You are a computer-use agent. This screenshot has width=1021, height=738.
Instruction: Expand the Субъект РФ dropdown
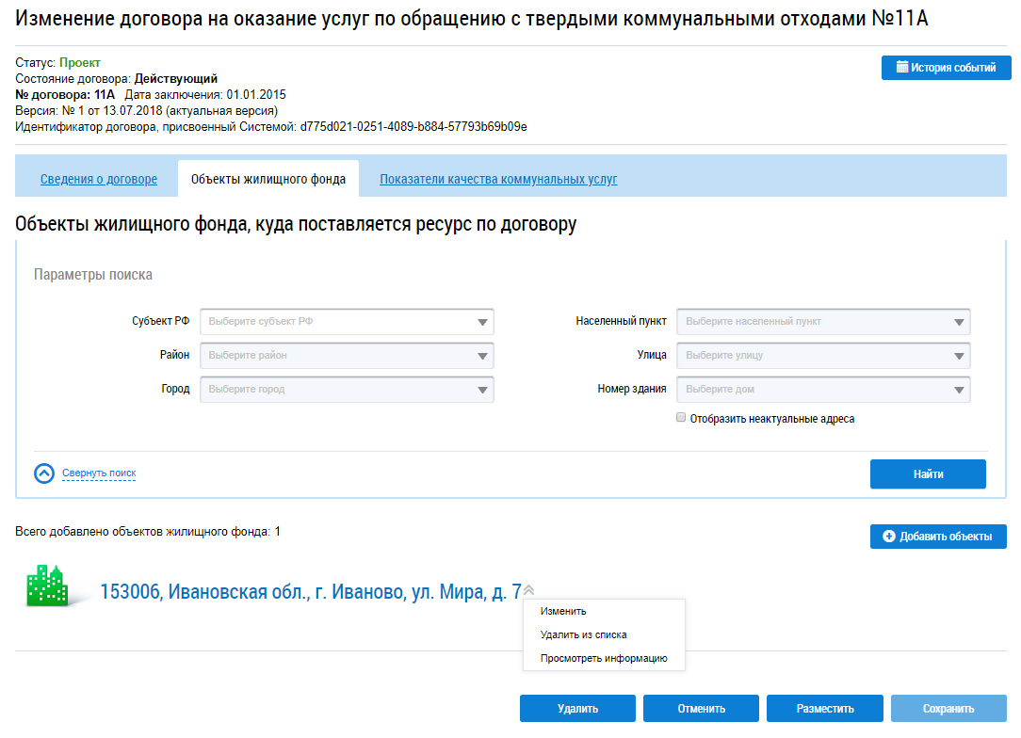(346, 322)
